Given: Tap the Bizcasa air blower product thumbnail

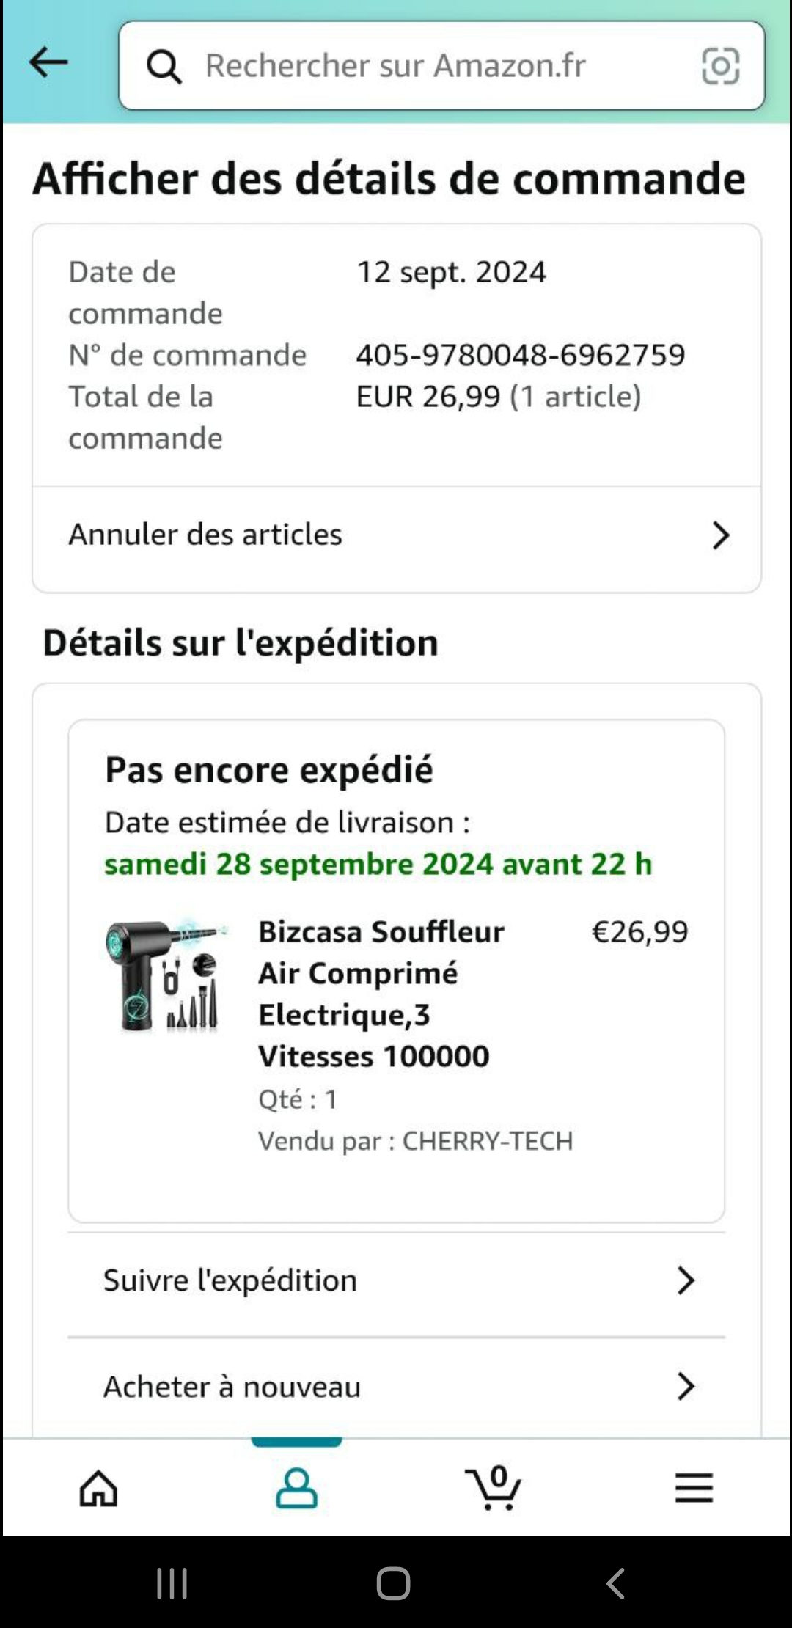Looking at the screenshot, I should click(x=166, y=975).
